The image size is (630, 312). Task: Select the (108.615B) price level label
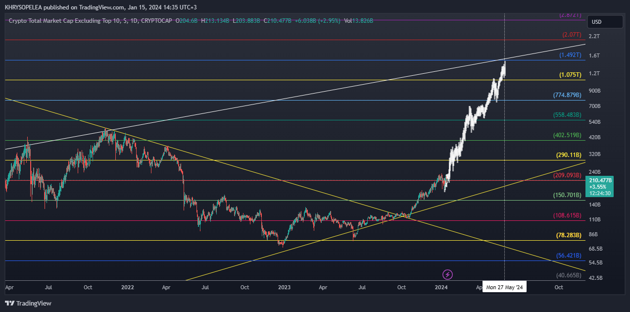[x=567, y=216]
